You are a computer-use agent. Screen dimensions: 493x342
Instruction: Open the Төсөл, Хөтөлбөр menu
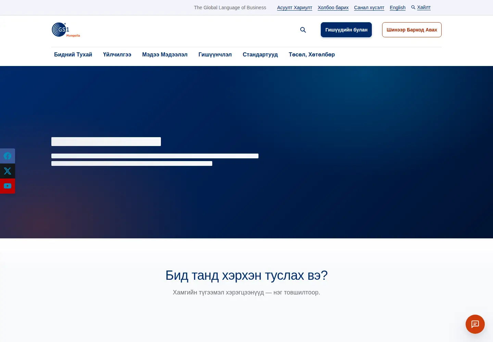pos(312,54)
